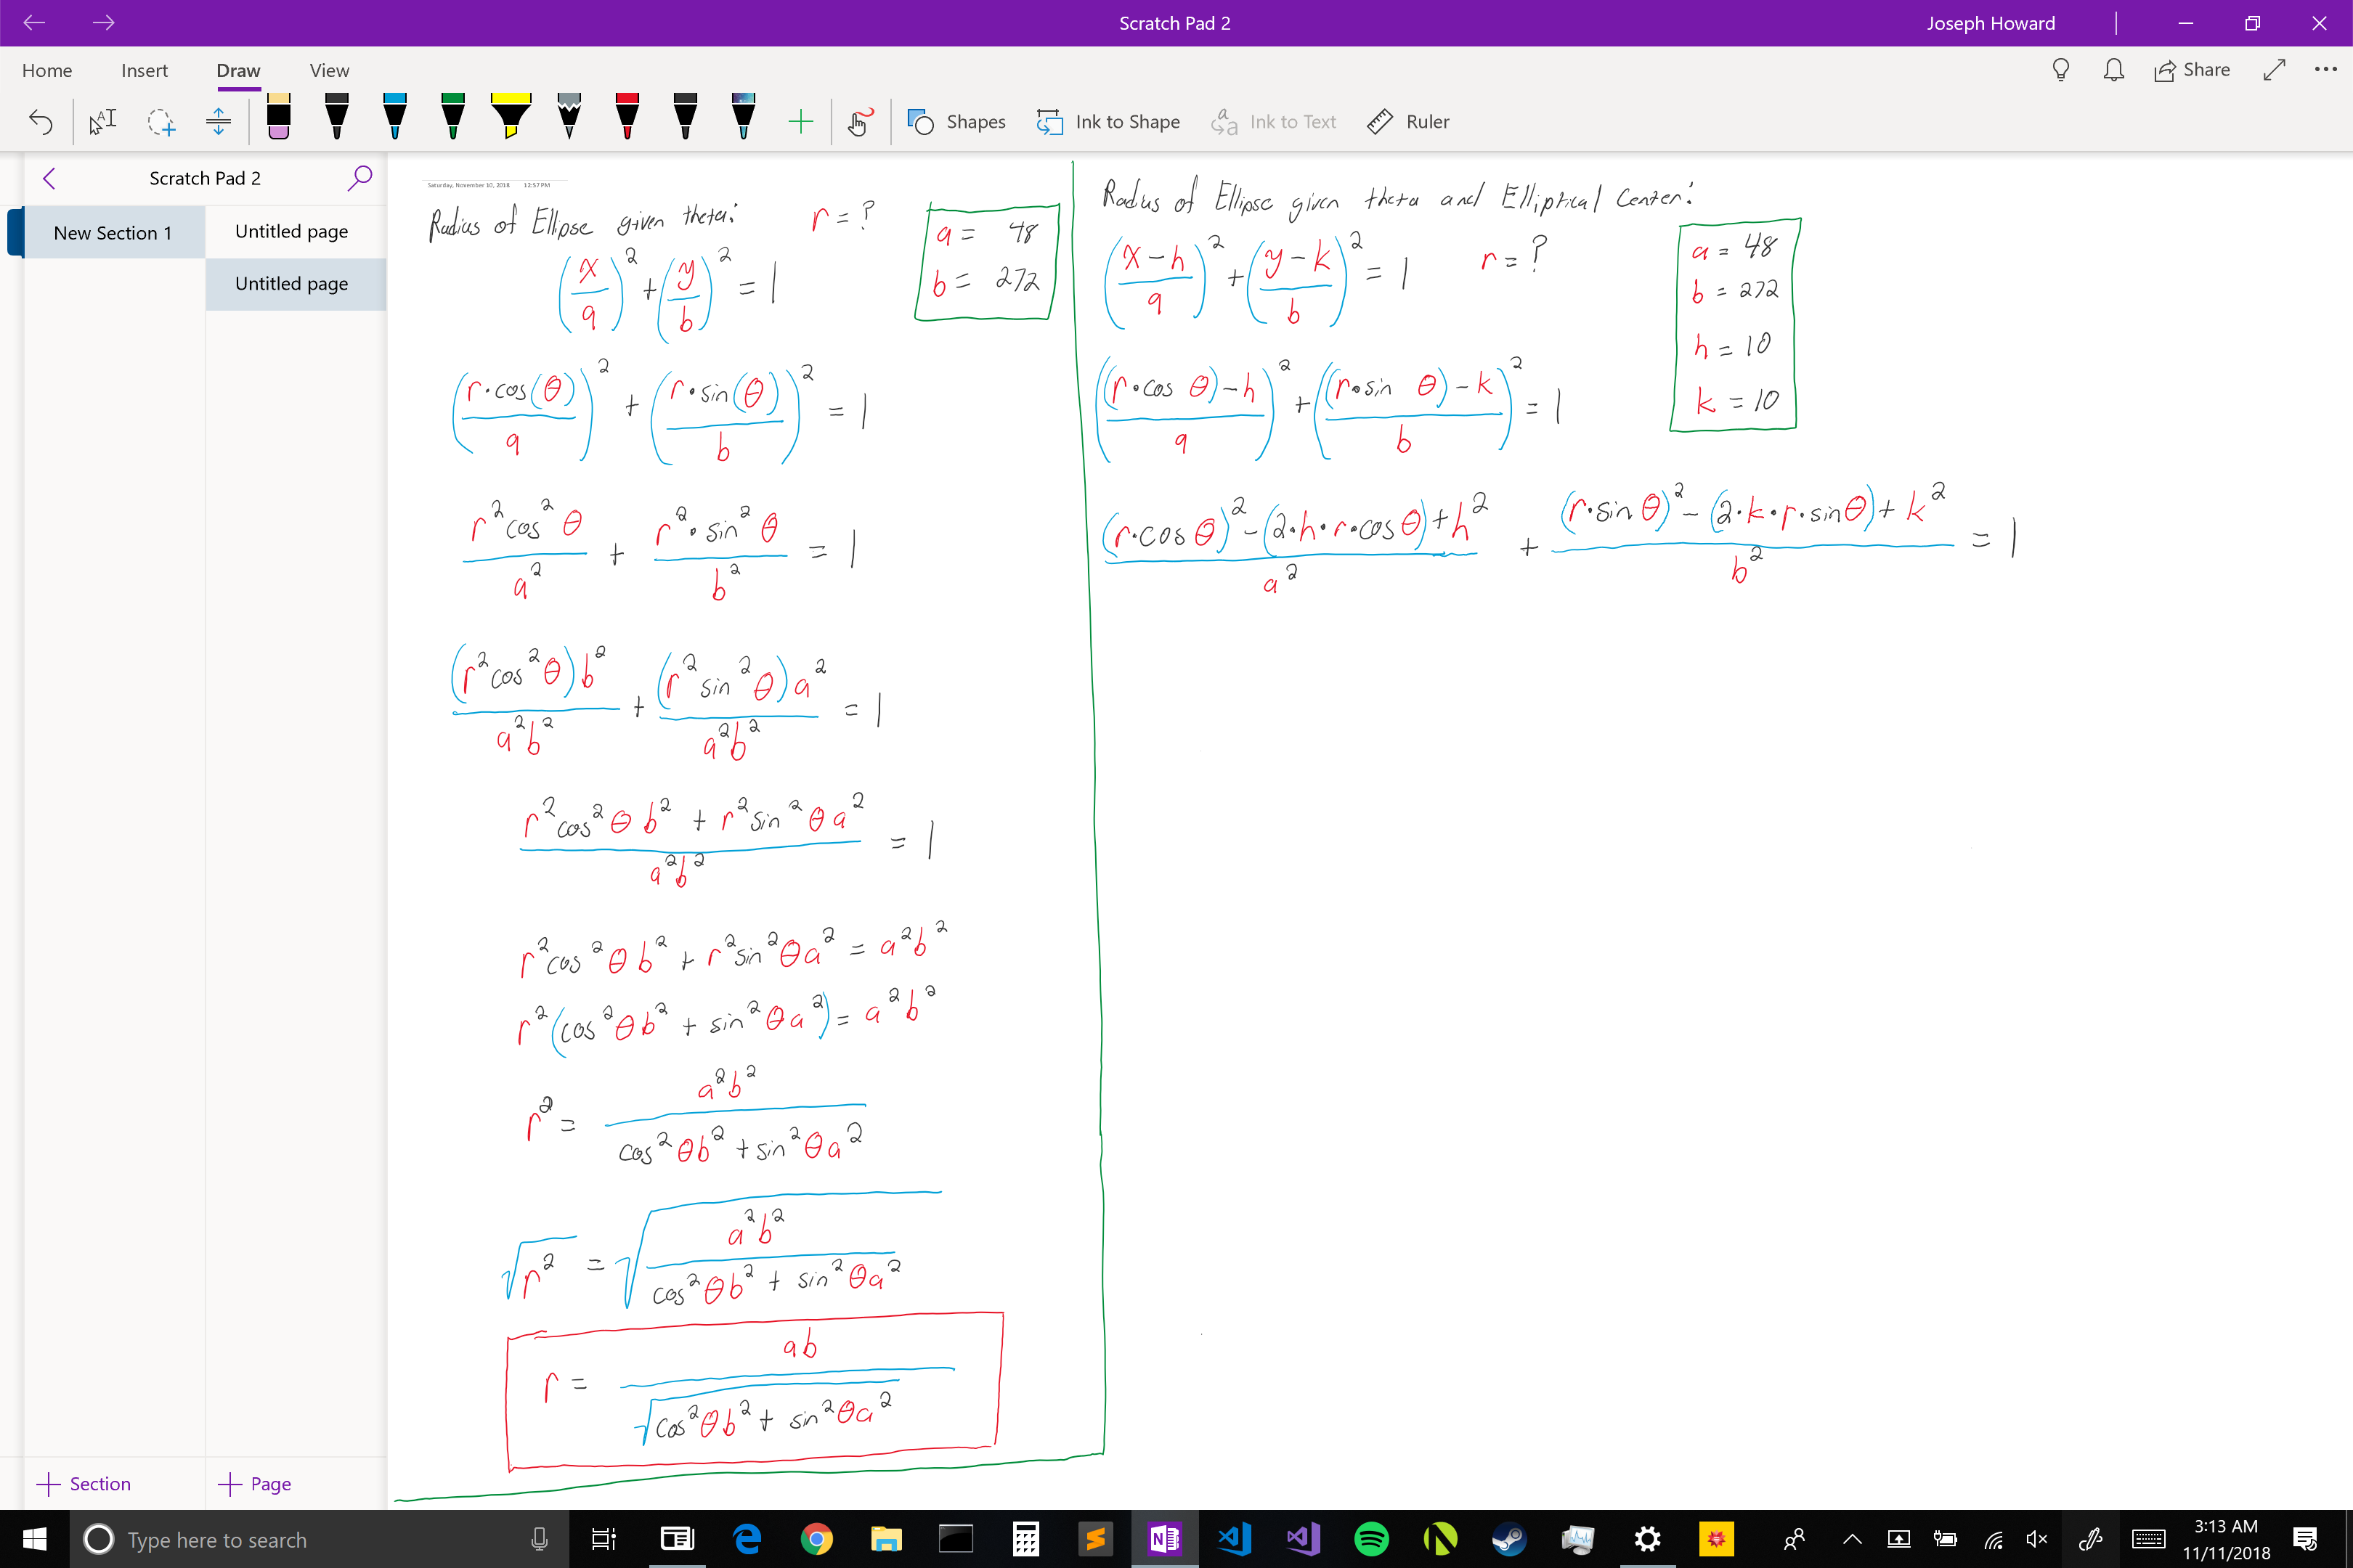Open the View tab

click(x=329, y=70)
